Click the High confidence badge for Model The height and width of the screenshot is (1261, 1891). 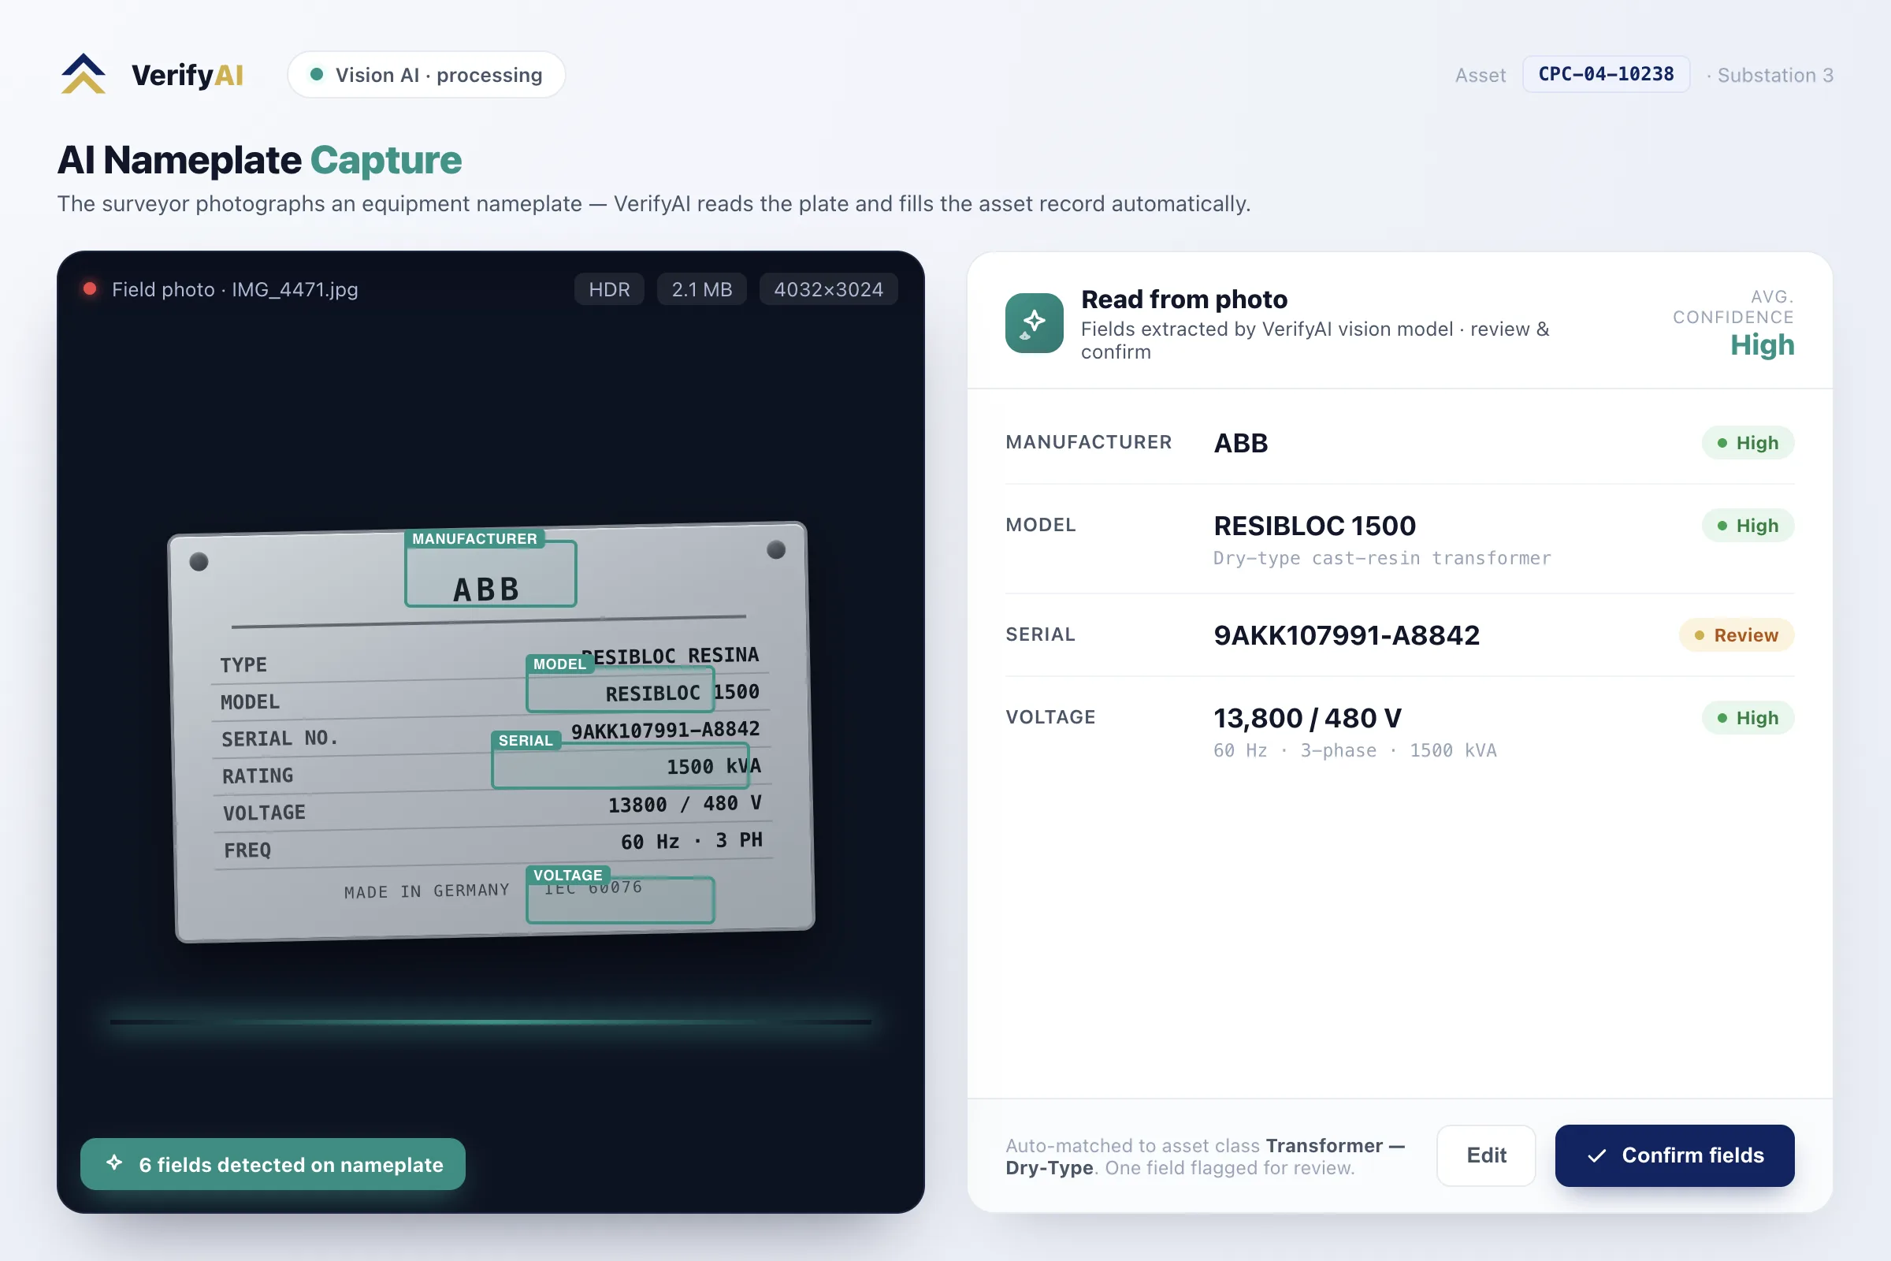1748,525
